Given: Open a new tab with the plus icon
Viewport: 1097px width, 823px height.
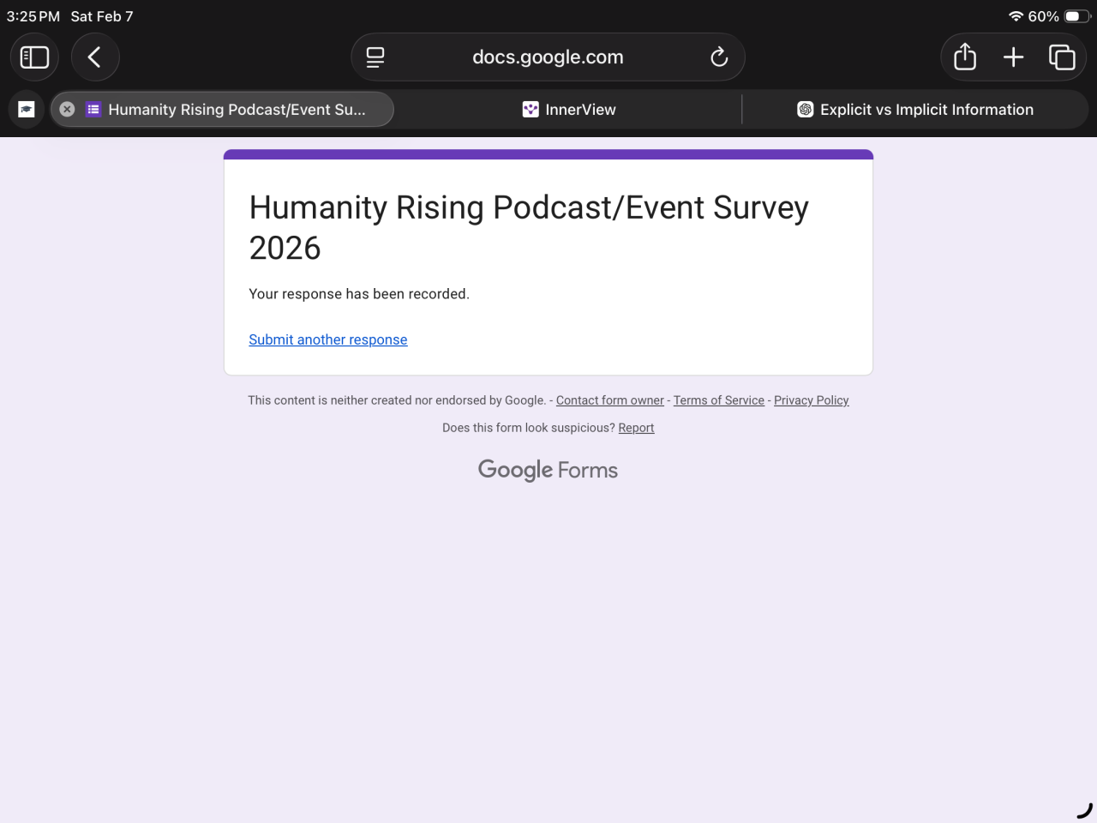Looking at the screenshot, I should 1014,57.
